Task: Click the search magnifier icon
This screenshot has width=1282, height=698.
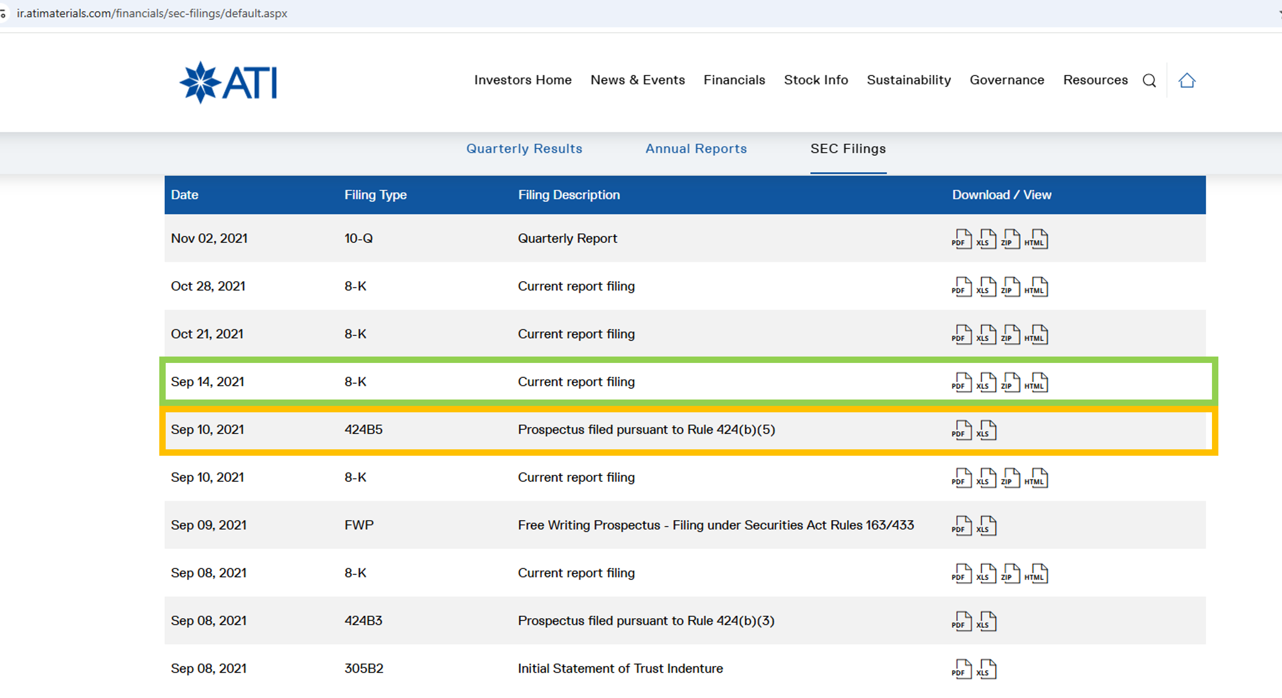Action: (1149, 80)
